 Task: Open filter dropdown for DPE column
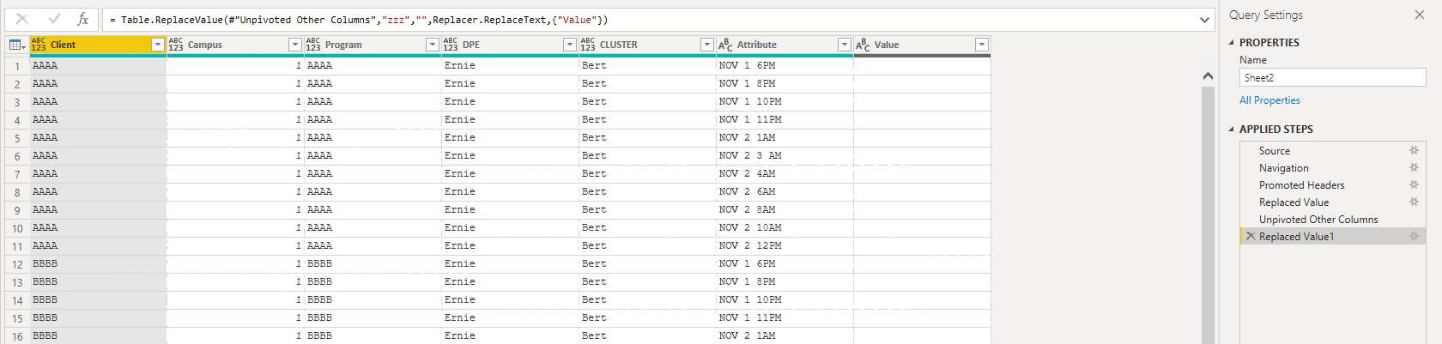pyautogui.click(x=570, y=45)
